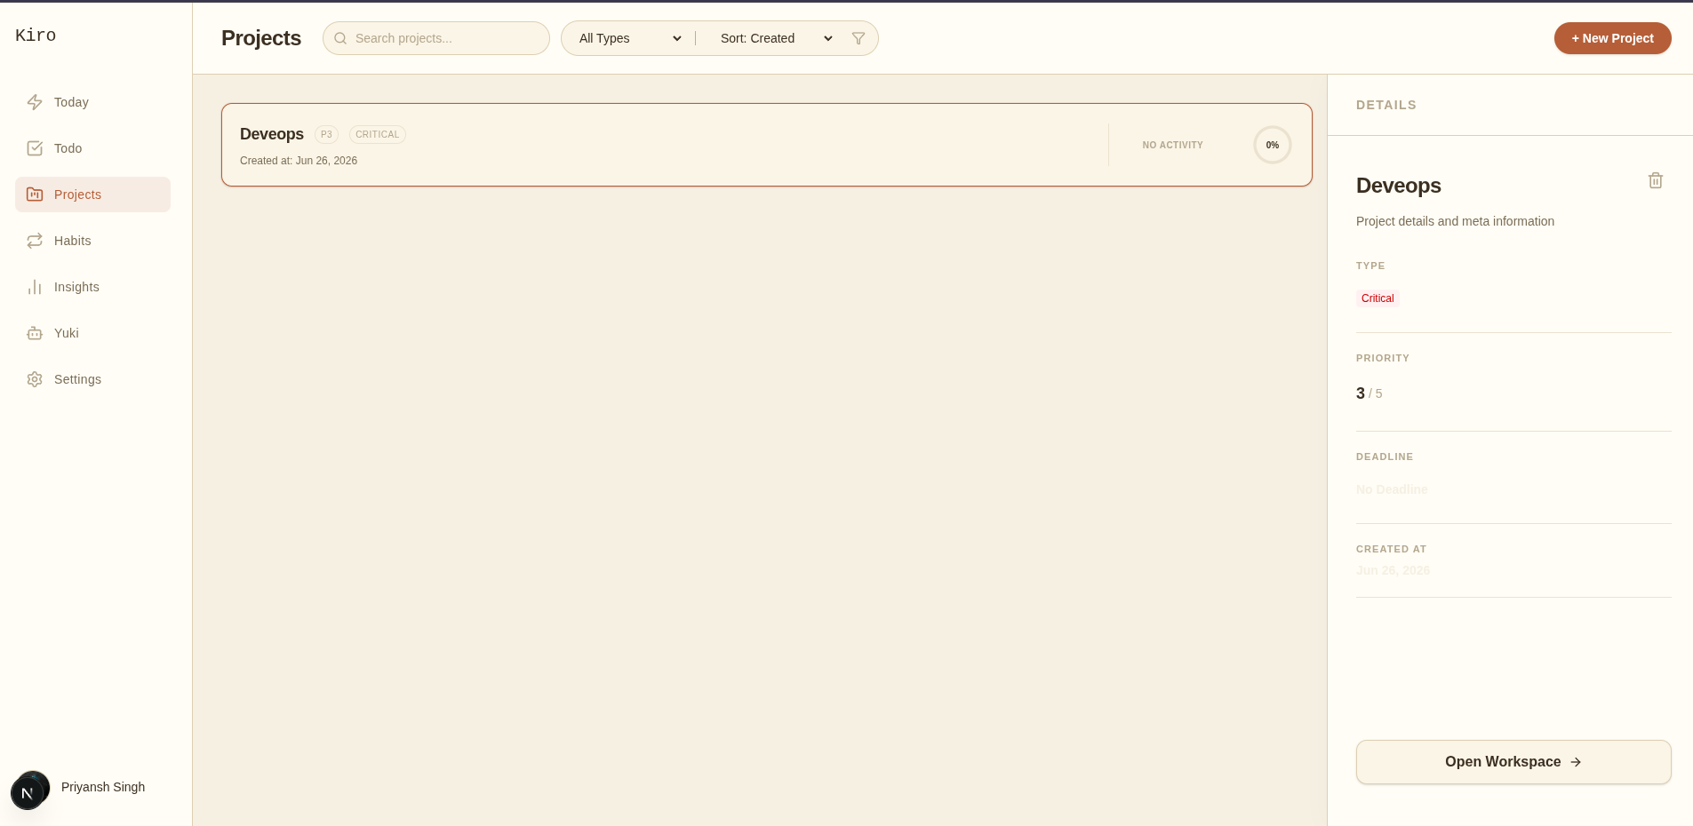Open Insights page

[92, 287]
